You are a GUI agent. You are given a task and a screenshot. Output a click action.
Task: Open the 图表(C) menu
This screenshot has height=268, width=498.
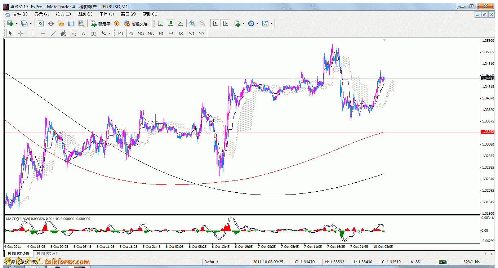point(85,14)
